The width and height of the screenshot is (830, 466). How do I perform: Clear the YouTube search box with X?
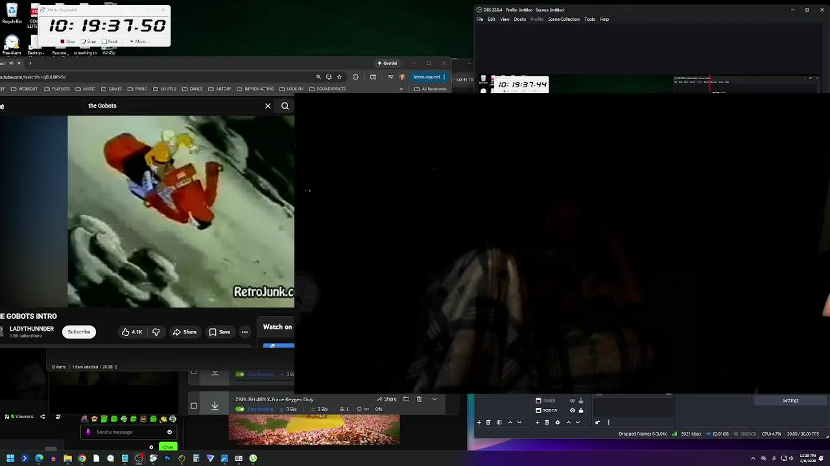(x=268, y=106)
